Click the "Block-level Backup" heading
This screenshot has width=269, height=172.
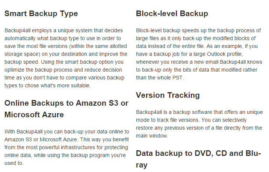[x=172, y=14]
